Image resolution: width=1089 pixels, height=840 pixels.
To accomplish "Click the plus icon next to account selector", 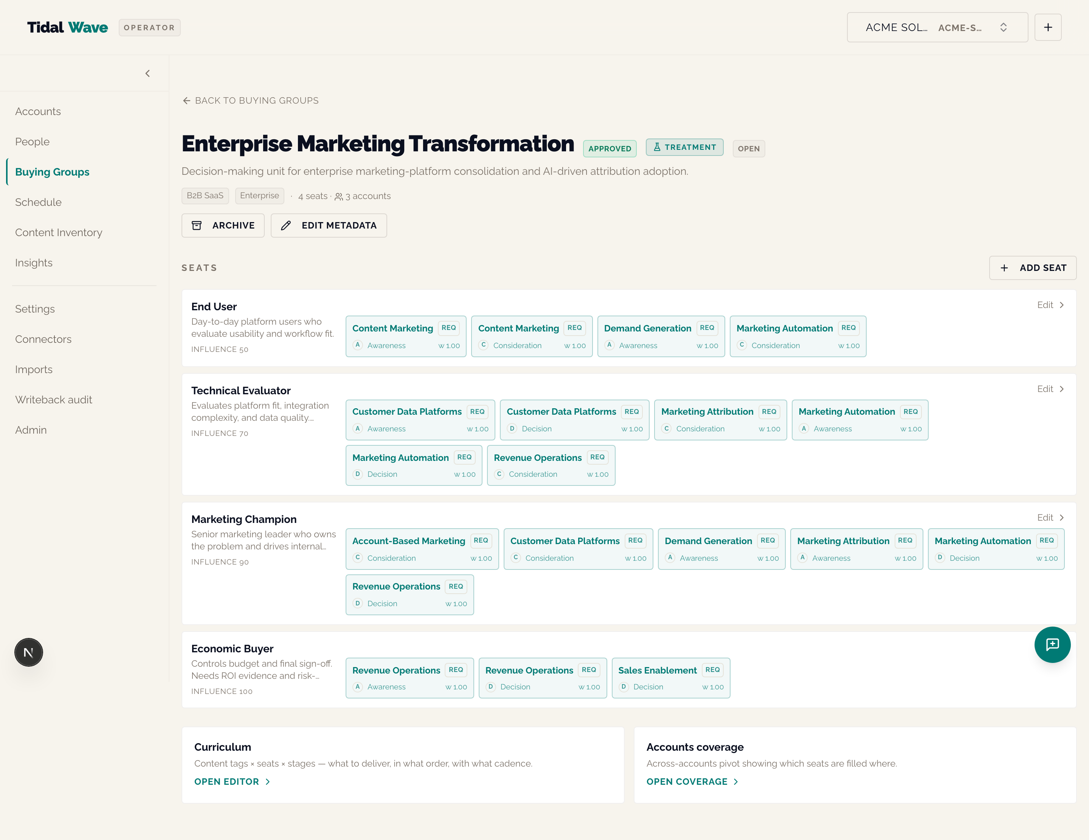I will [1048, 28].
